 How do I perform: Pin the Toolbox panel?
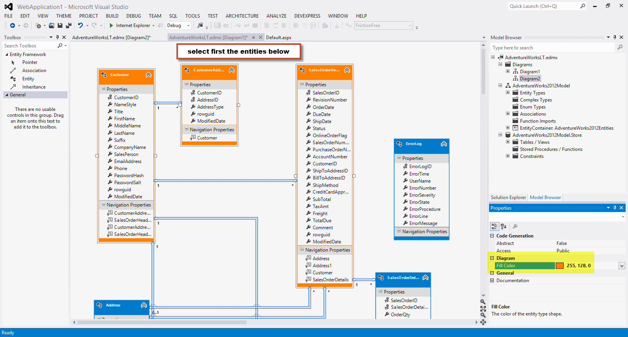57,37
